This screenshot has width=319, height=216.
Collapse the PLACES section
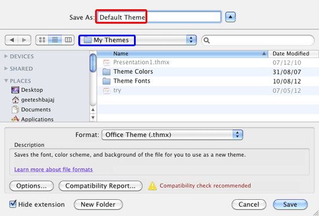pyautogui.click(x=6, y=81)
